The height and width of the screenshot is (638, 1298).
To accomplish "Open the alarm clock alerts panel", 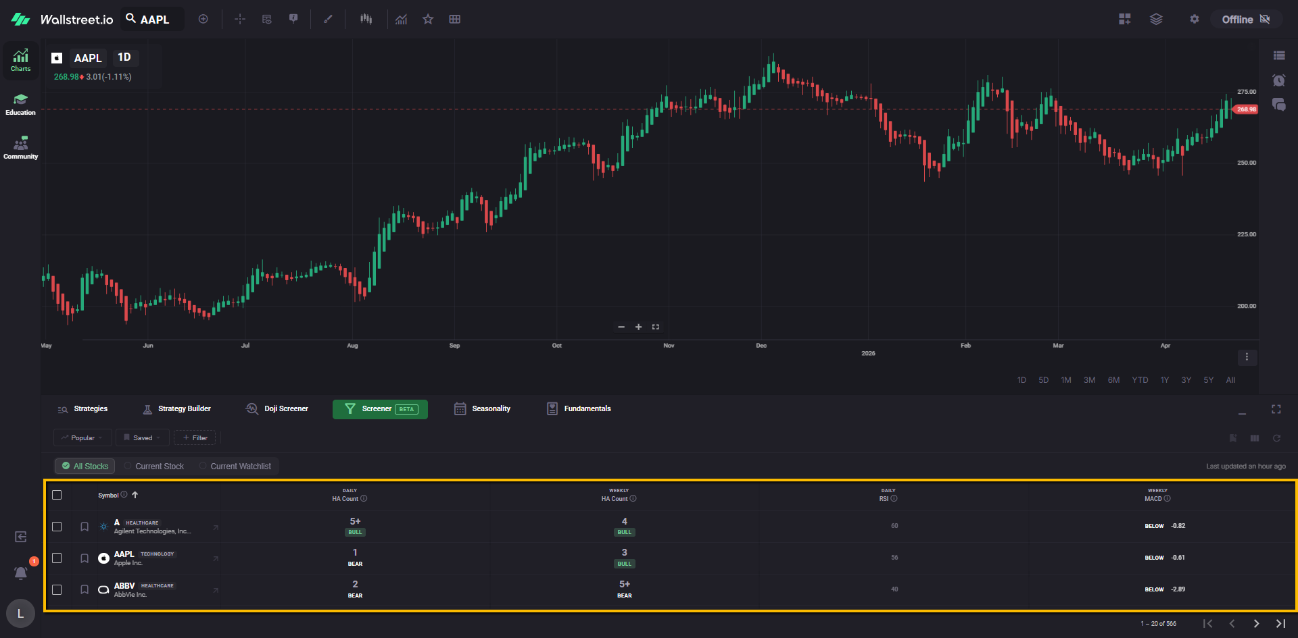I will click(x=1278, y=80).
